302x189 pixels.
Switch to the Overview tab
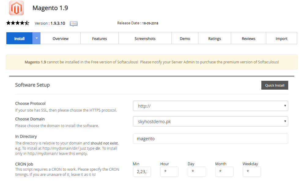click(61, 38)
